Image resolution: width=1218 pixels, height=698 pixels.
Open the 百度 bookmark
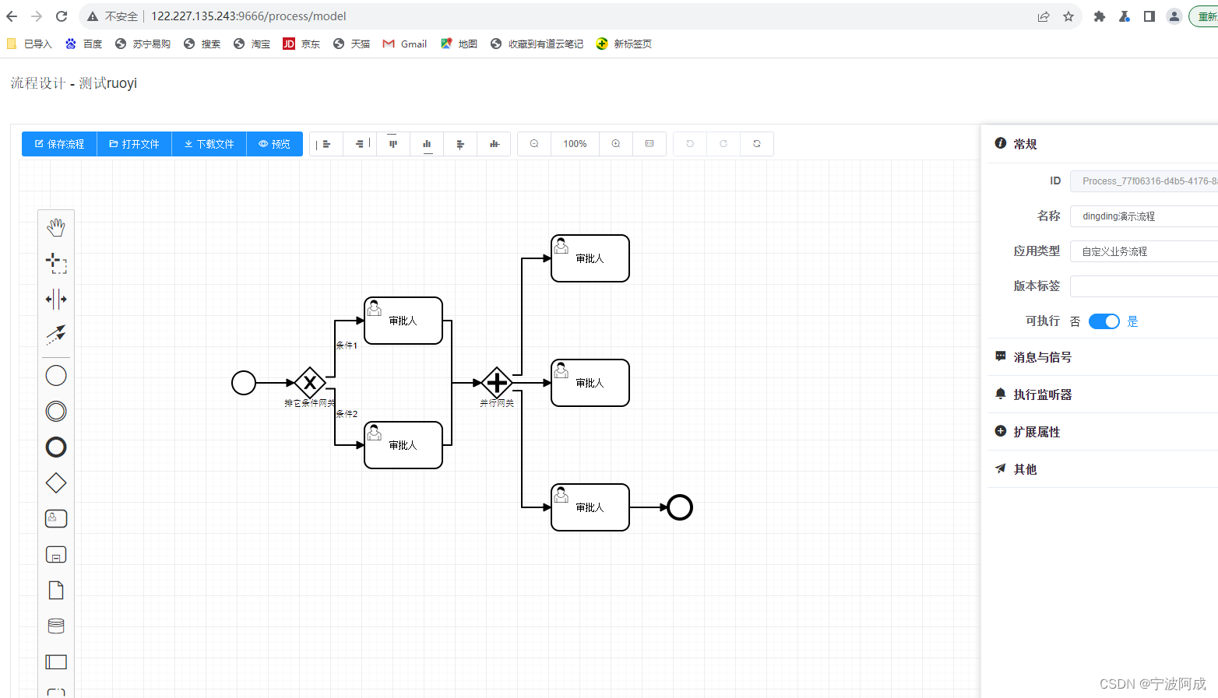[84, 44]
